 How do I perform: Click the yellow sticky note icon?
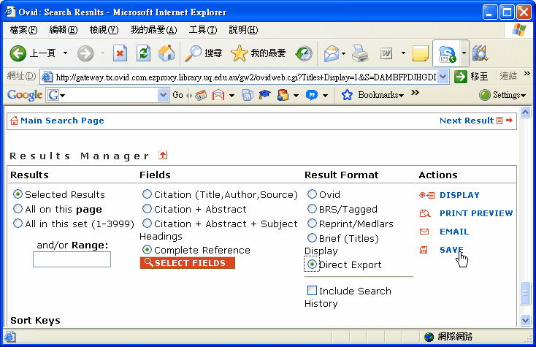pos(421,53)
